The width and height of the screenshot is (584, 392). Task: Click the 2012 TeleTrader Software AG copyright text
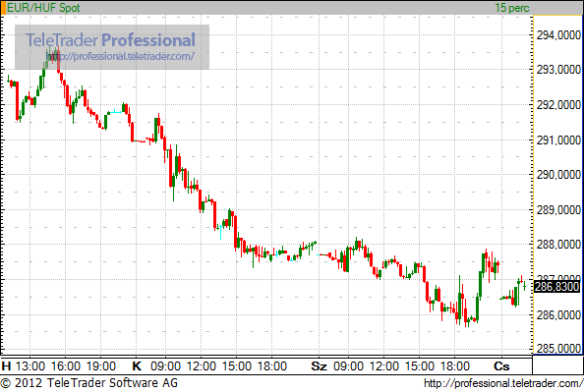point(88,383)
